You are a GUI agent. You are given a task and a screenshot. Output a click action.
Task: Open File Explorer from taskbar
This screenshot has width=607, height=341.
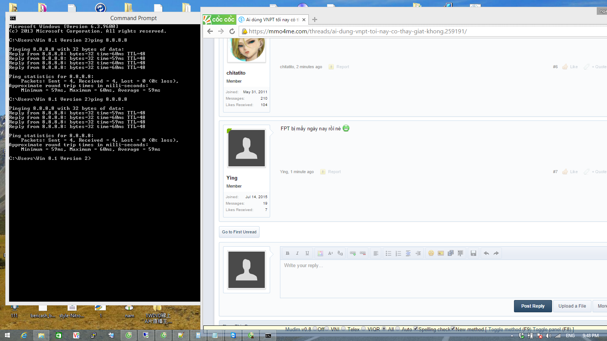click(x=41, y=335)
